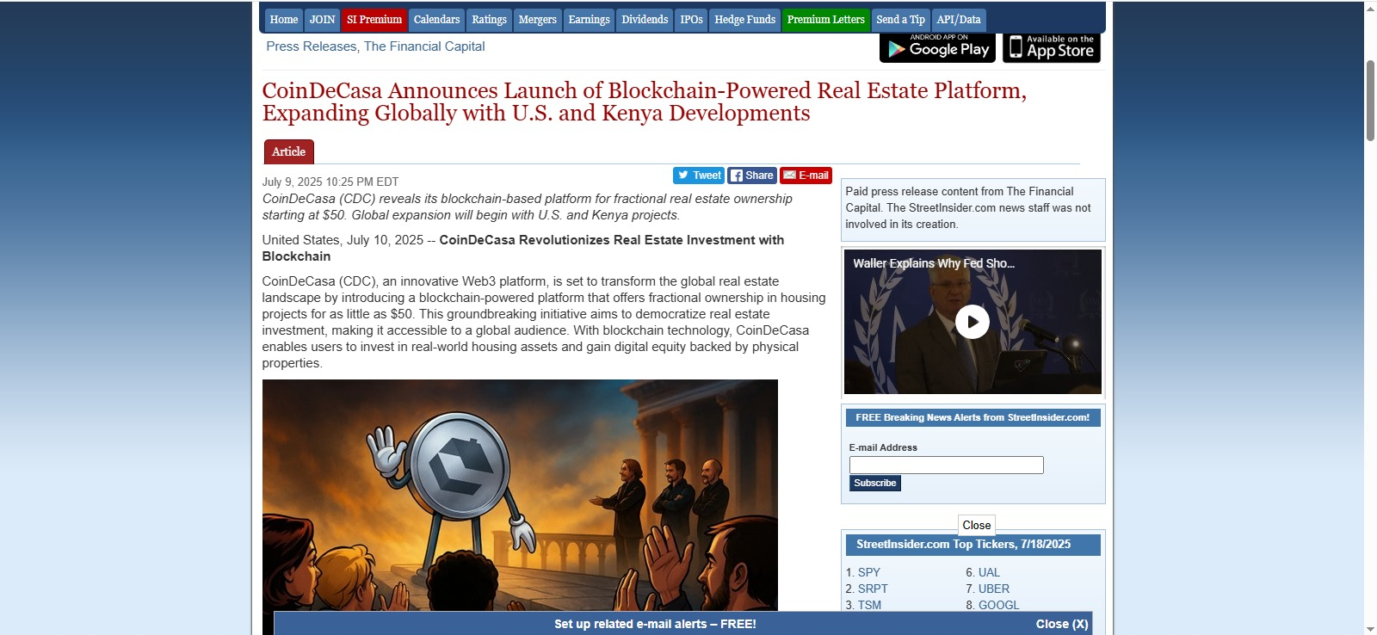Click the CoinDeCasa article illustration
The width and height of the screenshot is (1377, 635).
click(520, 495)
